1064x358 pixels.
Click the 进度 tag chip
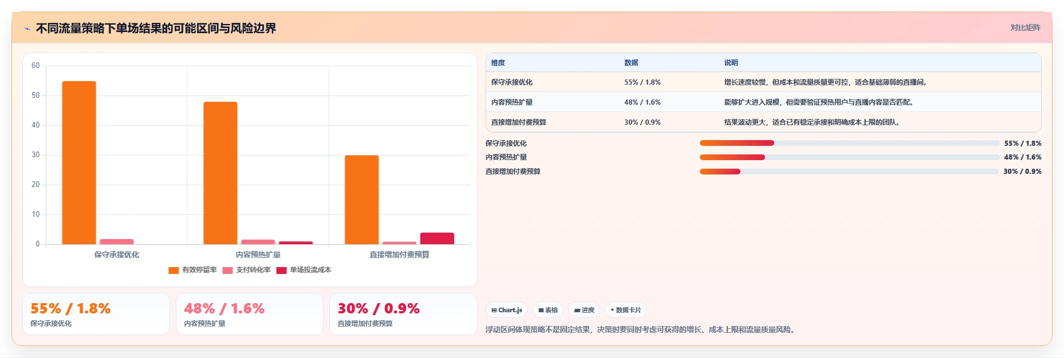click(x=584, y=310)
